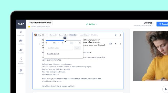Open the General style pill

coord(53,35)
